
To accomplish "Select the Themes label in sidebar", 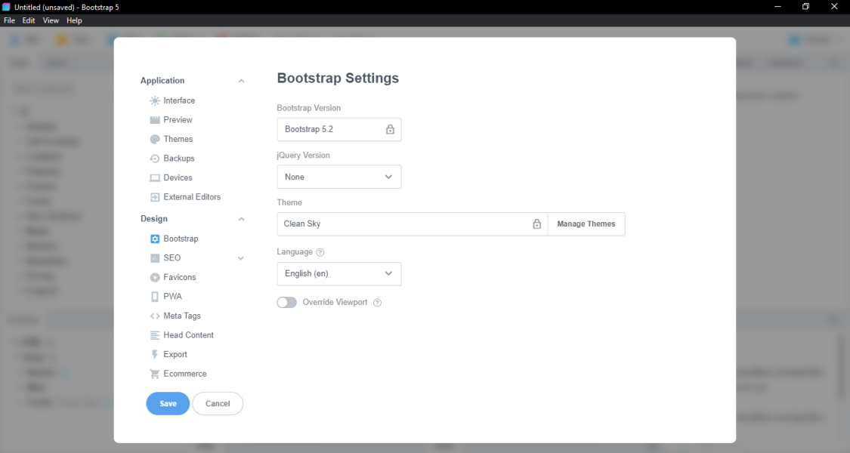I will (x=178, y=139).
